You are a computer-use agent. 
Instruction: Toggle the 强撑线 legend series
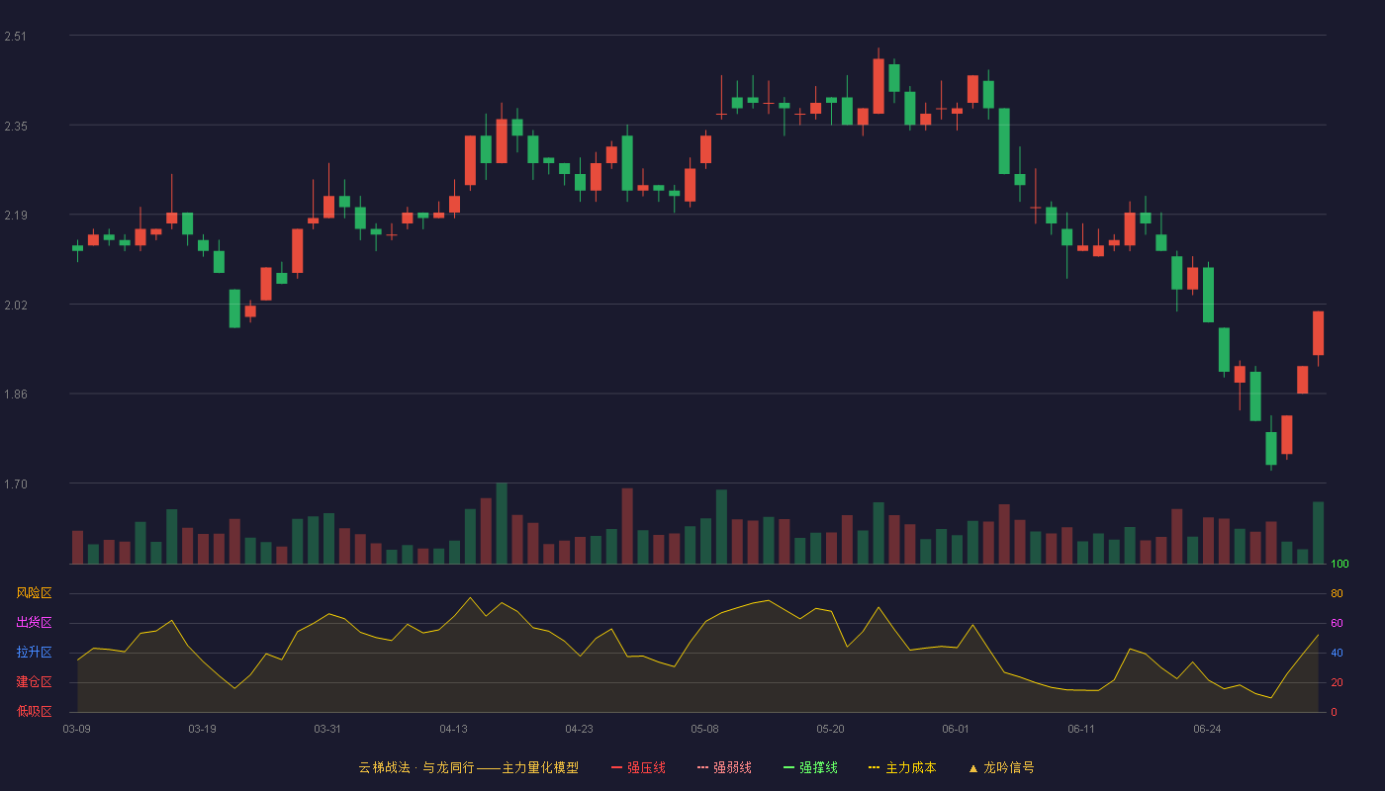pos(810,767)
